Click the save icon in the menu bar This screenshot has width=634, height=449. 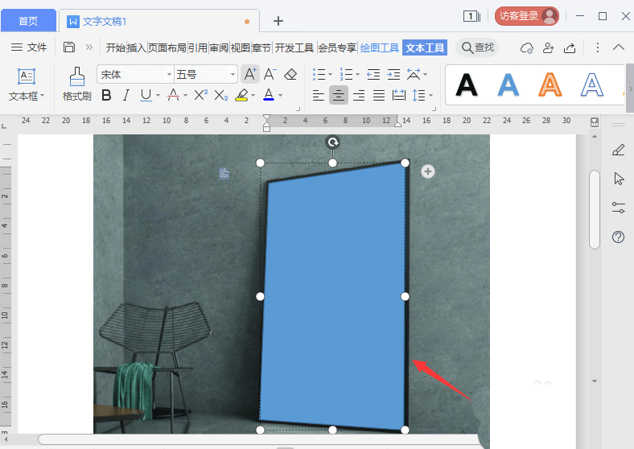coord(69,47)
